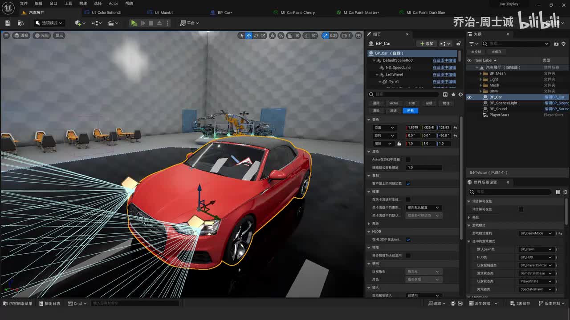570x320 pixels.
Task: Open the BP_GameMode override dropdown
Action: tap(536, 233)
